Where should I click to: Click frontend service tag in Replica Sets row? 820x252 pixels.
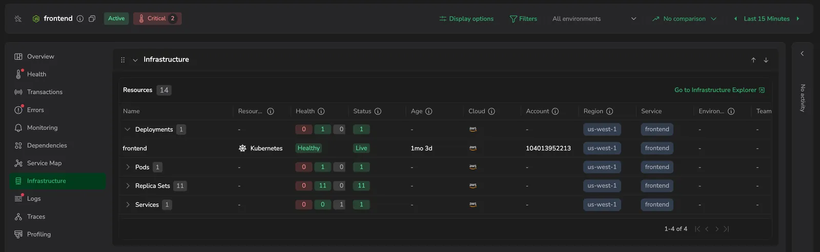[657, 186]
